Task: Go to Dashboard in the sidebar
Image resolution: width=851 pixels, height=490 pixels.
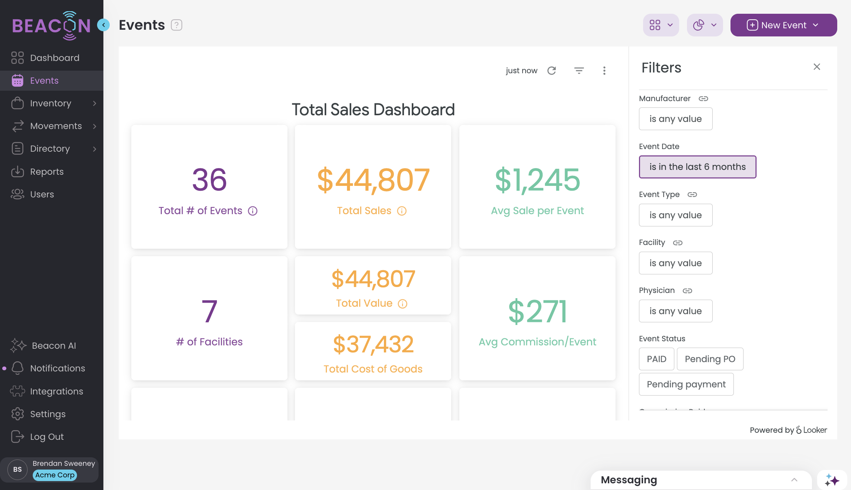Action: pyautogui.click(x=55, y=58)
